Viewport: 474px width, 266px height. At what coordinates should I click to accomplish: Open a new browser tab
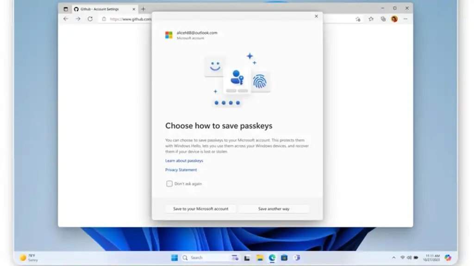pos(143,9)
